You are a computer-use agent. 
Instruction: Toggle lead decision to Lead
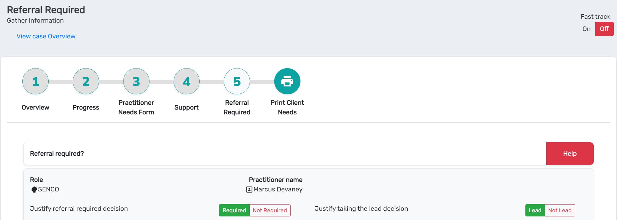pyautogui.click(x=535, y=210)
